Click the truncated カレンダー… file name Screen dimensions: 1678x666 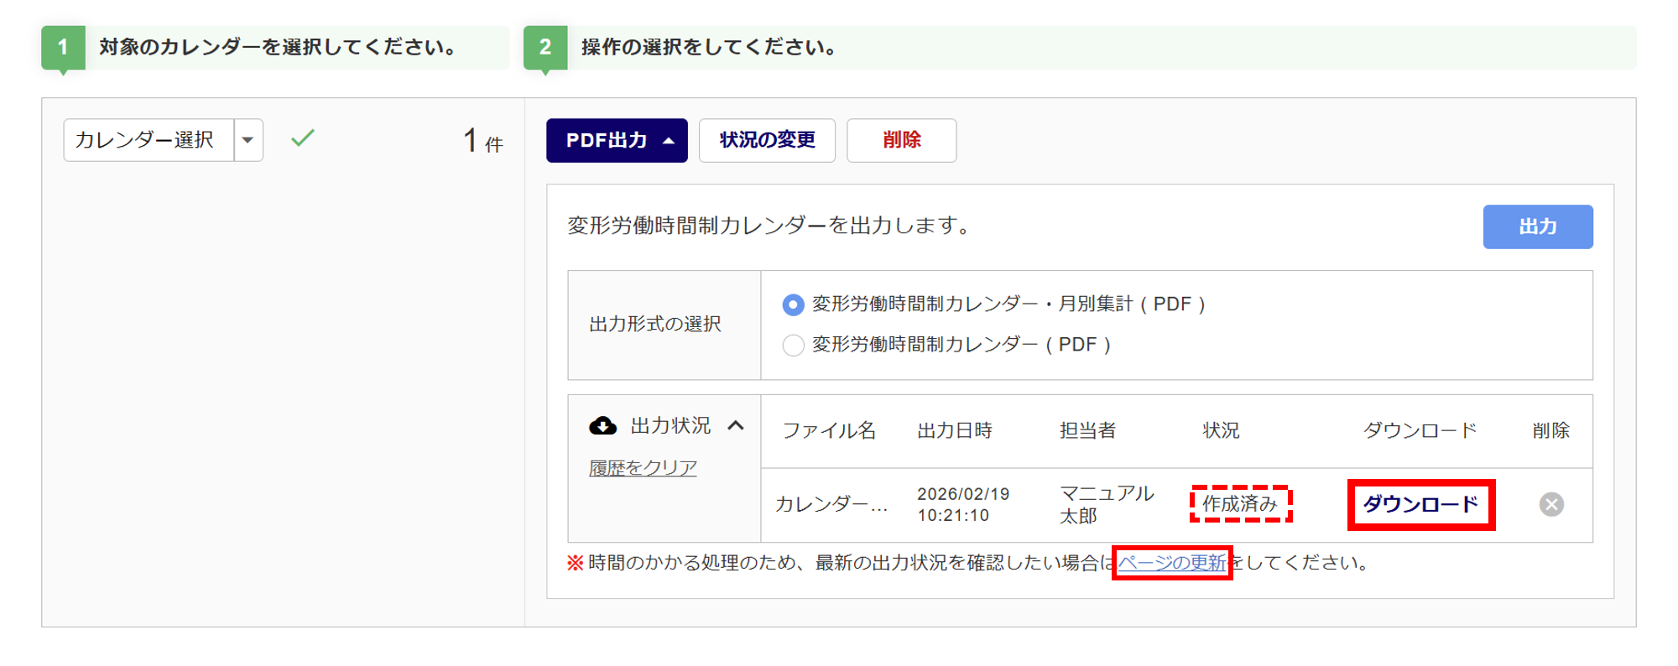[831, 504]
